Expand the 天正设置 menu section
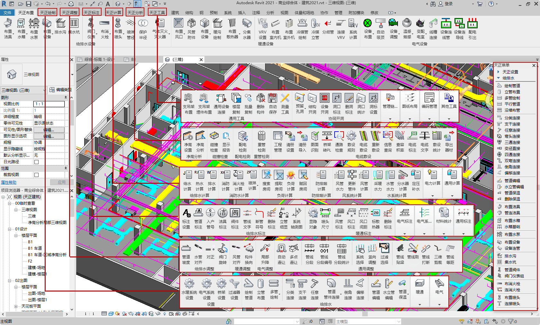The image size is (540, 325). pos(499,72)
